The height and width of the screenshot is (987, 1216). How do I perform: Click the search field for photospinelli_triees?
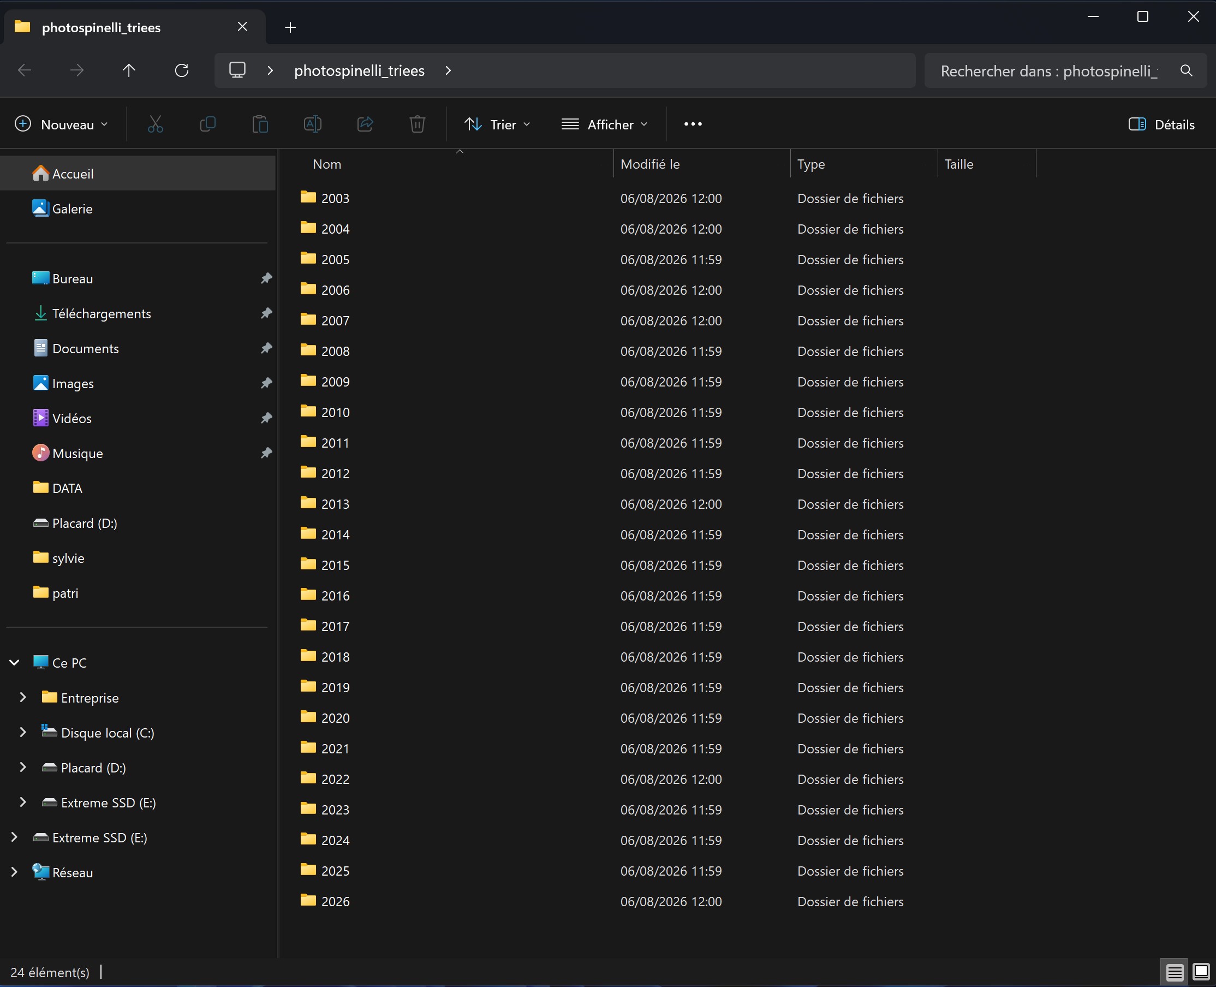(x=1050, y=70)
